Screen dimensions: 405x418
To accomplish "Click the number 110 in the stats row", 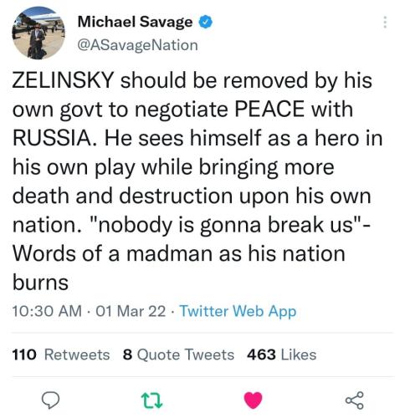I will (x=24, y=354).
